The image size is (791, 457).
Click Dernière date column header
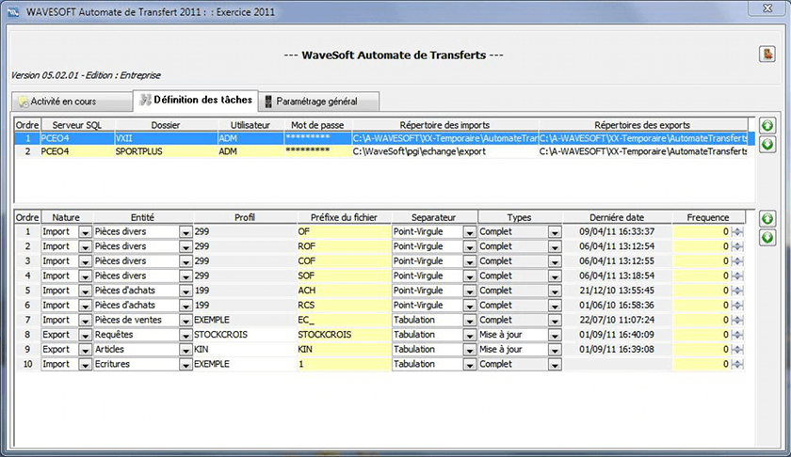coord(617,217)
